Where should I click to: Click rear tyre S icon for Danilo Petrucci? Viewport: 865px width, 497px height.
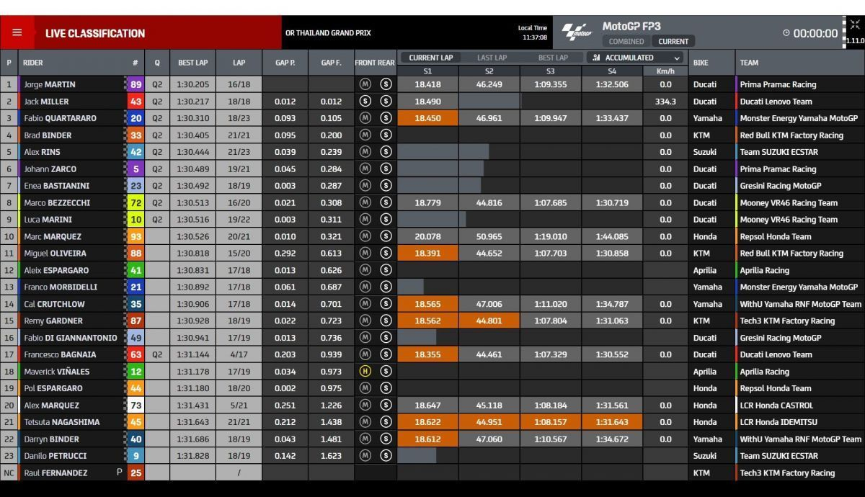point(386,456)
